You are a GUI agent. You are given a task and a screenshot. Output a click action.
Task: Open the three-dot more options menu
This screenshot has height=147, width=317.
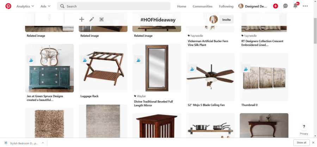point(305,6)
